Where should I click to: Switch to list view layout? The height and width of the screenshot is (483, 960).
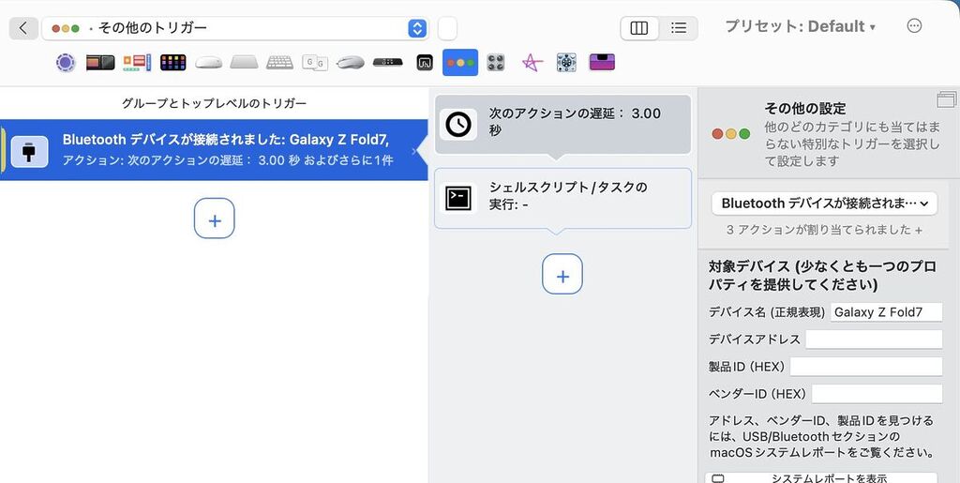point(679,28)
